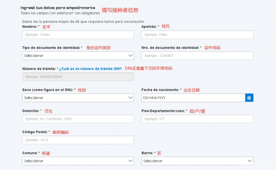This screenshot has width=276, height=170.
Task: Open the número de trámite DNI help link
Action: click(90, 69)
